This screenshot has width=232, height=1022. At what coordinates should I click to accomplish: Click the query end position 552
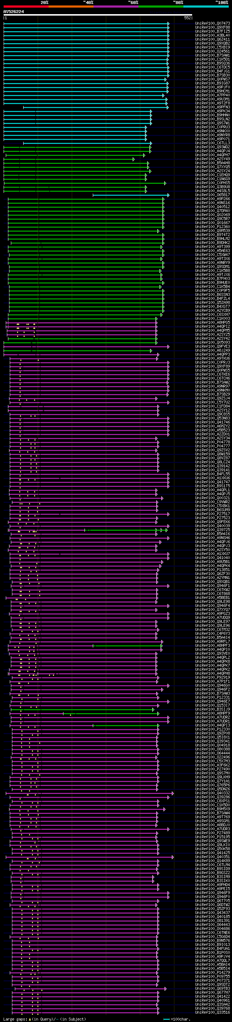(x=187, y=18)
